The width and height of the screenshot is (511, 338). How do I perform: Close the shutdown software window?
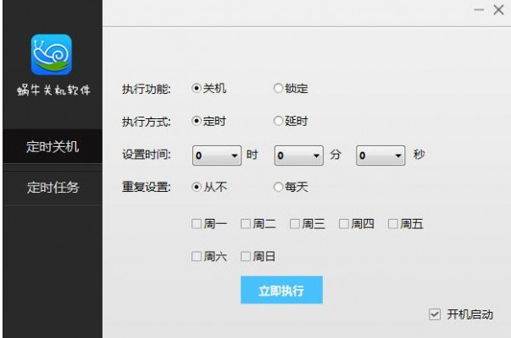pyautogui.click(x=498, y=10)
